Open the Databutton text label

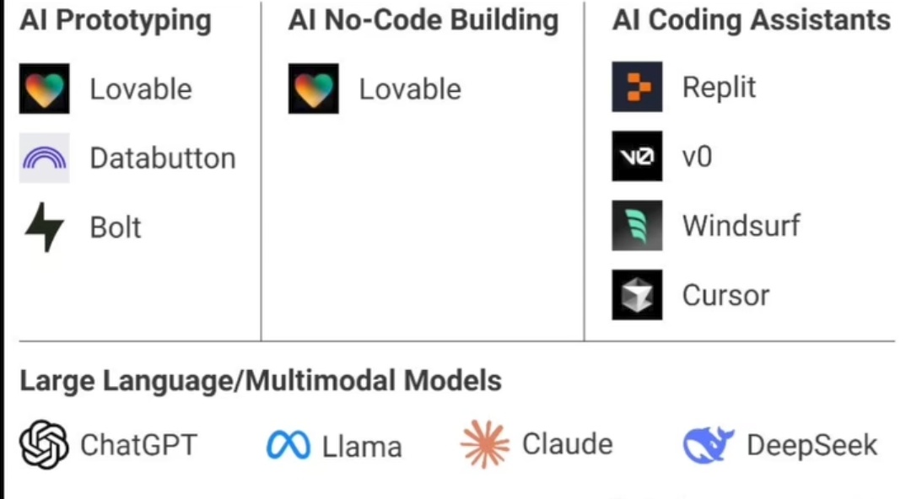click(163, 158)
